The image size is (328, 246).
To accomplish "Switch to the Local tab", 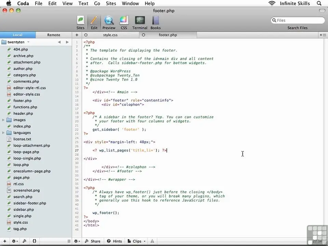I will (18, 35).
